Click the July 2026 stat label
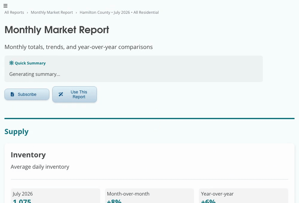Screen dimensions: 299x203 (x=23, y=194)
